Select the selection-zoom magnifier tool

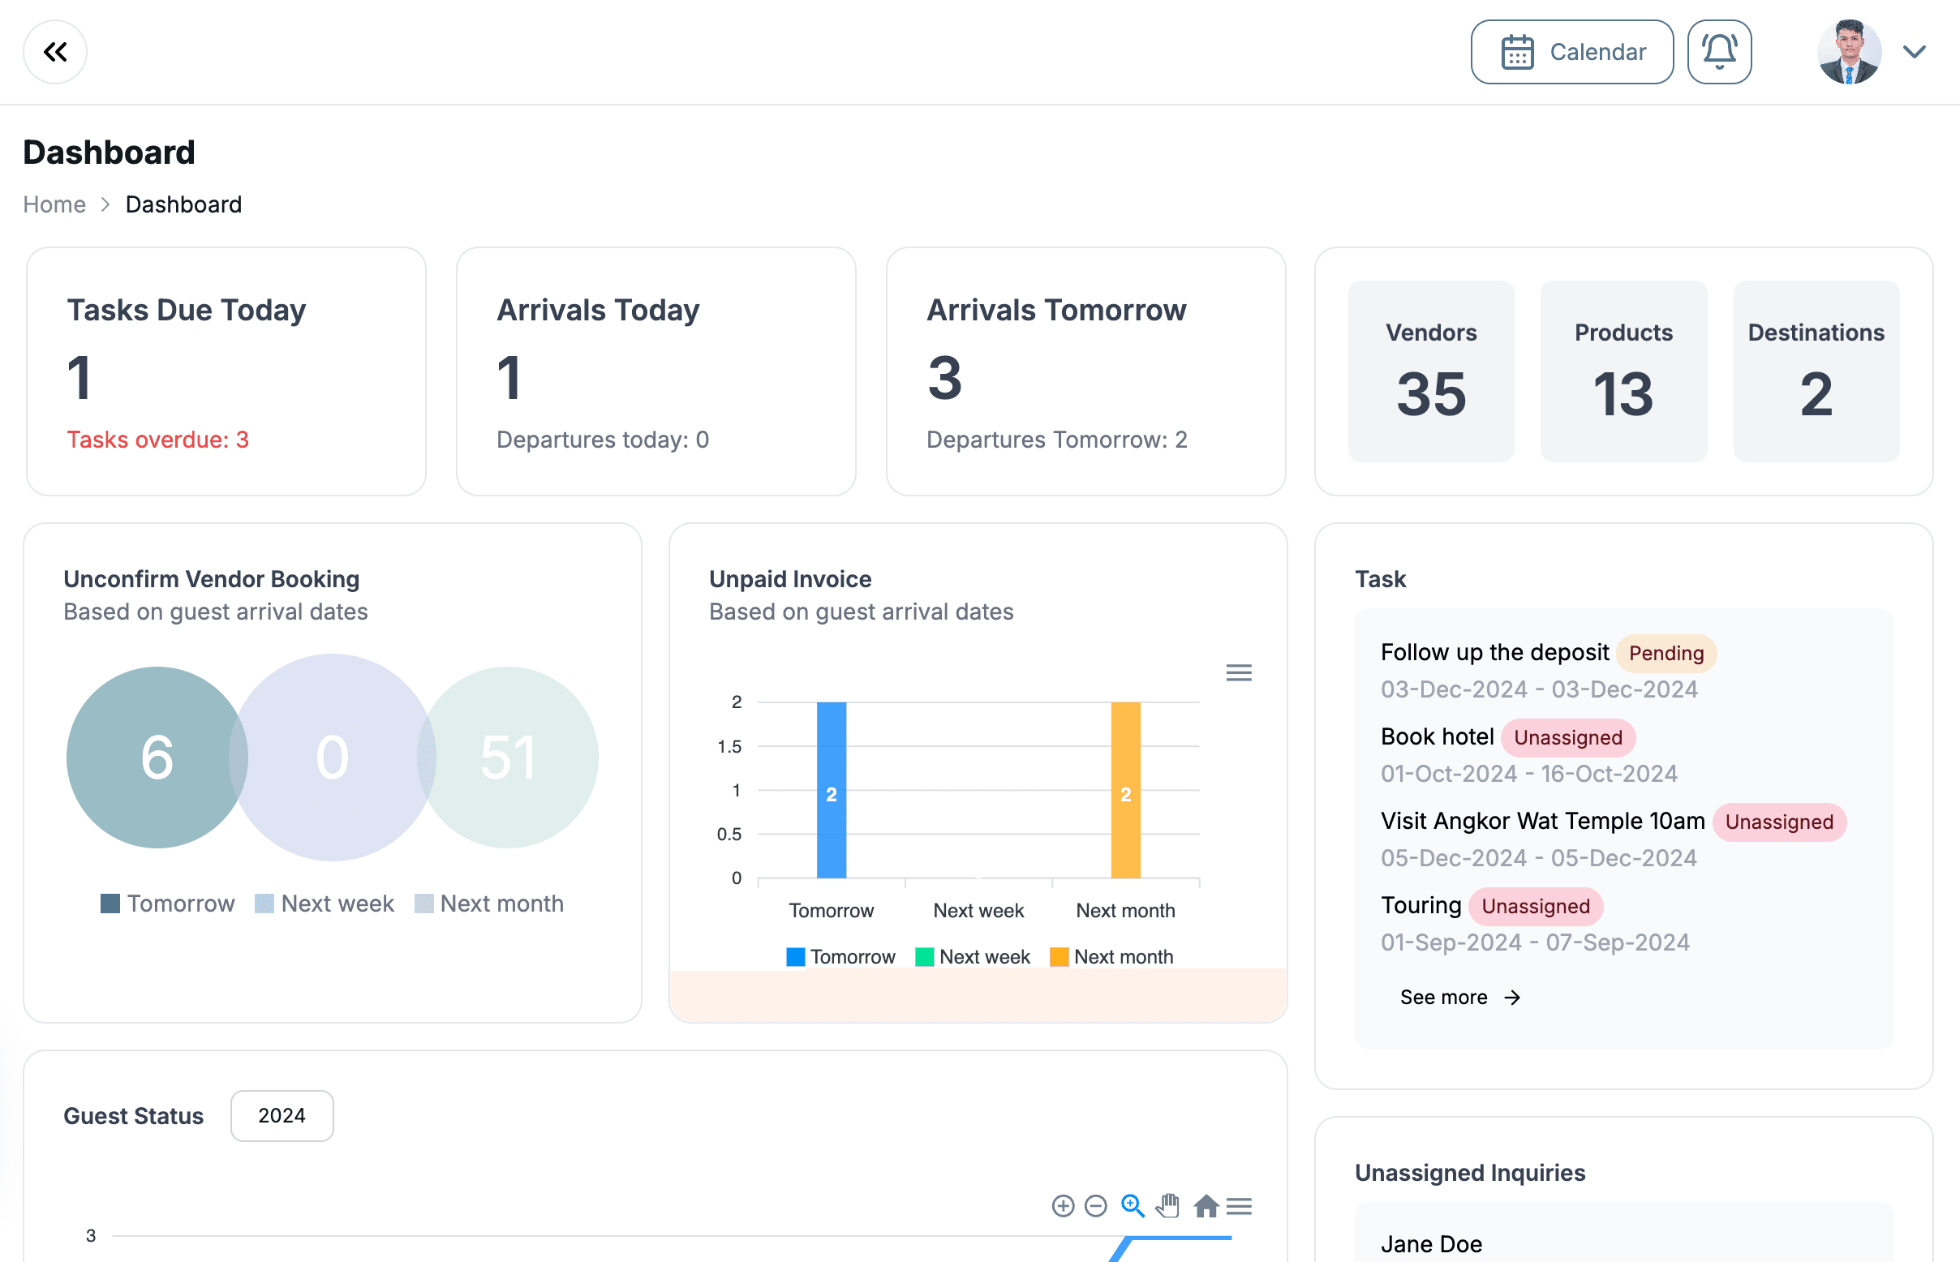[x=1132, y=1206]
